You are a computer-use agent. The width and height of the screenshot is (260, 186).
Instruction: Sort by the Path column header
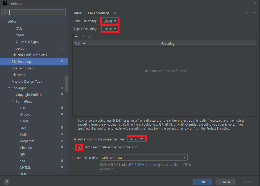(x=116, y=43)
